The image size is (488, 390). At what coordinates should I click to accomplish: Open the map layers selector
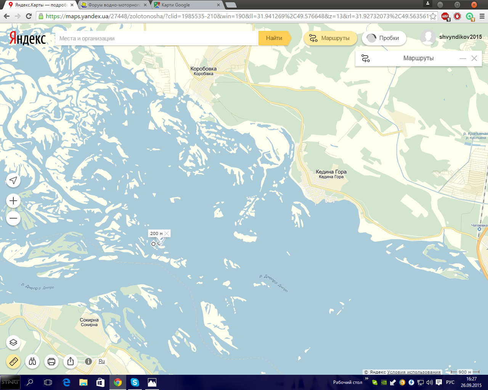click(x=13, y=342)
